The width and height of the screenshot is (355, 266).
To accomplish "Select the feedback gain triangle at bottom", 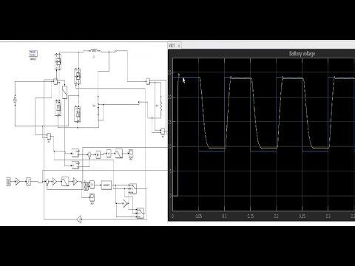I will tap(79, 219).
